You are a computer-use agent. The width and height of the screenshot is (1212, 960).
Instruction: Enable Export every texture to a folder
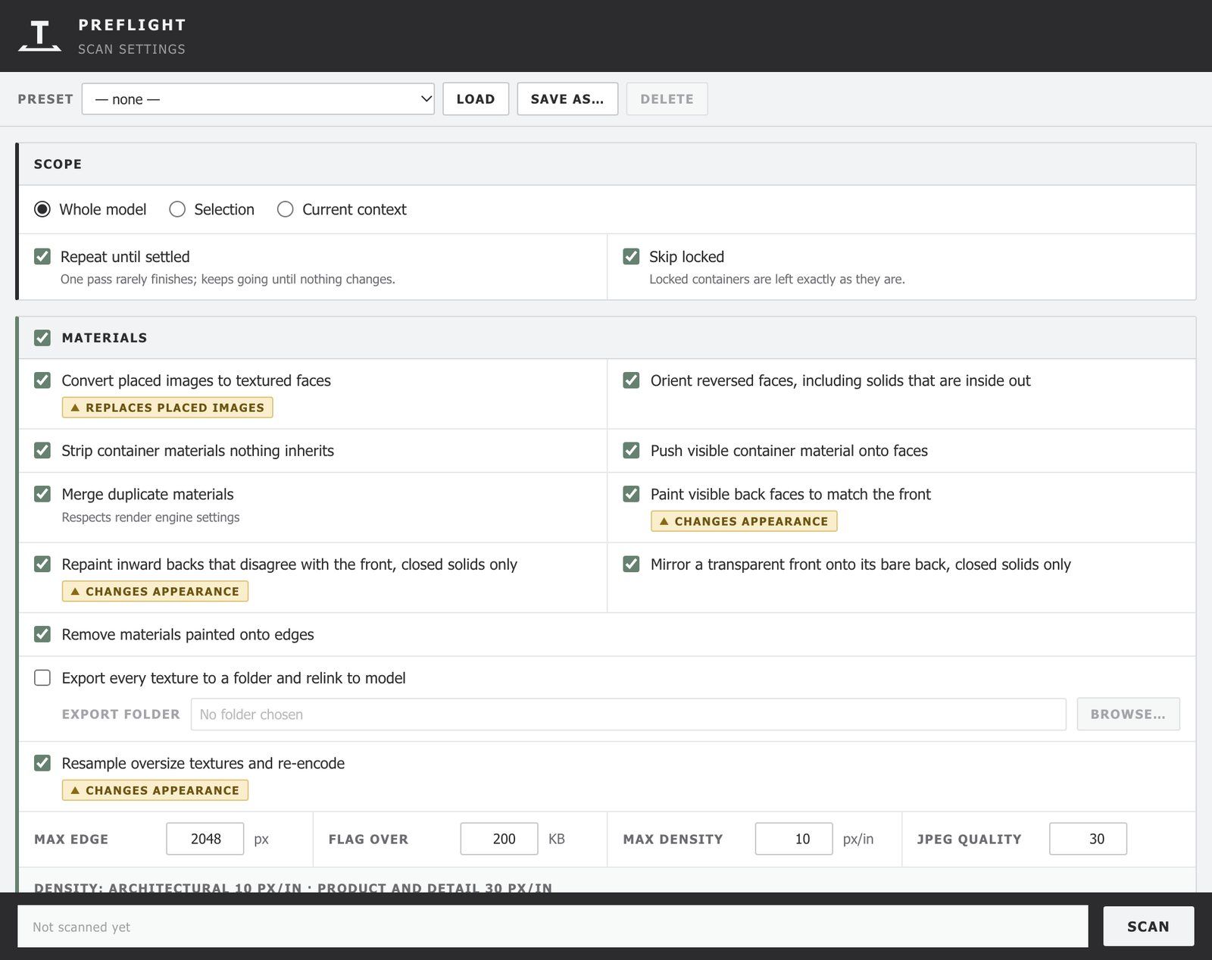coord(42,678)
